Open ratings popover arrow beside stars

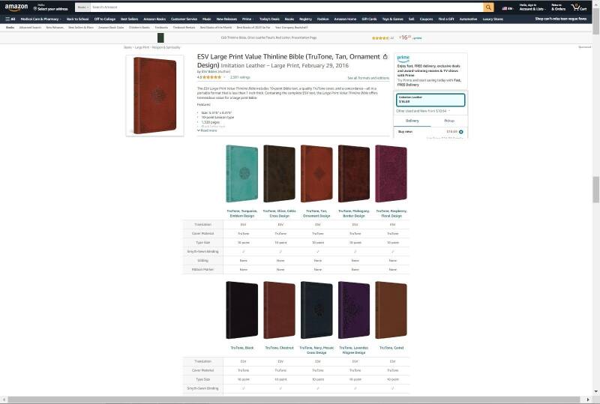pos(224,77)
